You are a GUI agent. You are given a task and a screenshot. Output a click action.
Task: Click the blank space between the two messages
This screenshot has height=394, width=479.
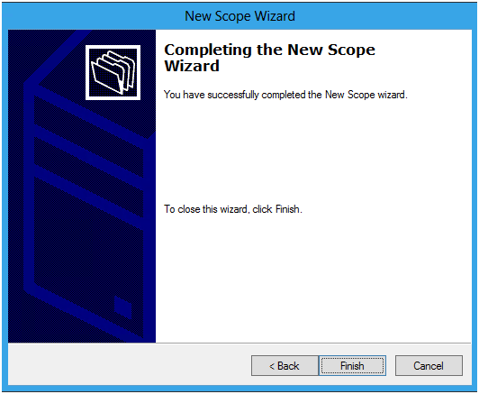tap(313, 151)
